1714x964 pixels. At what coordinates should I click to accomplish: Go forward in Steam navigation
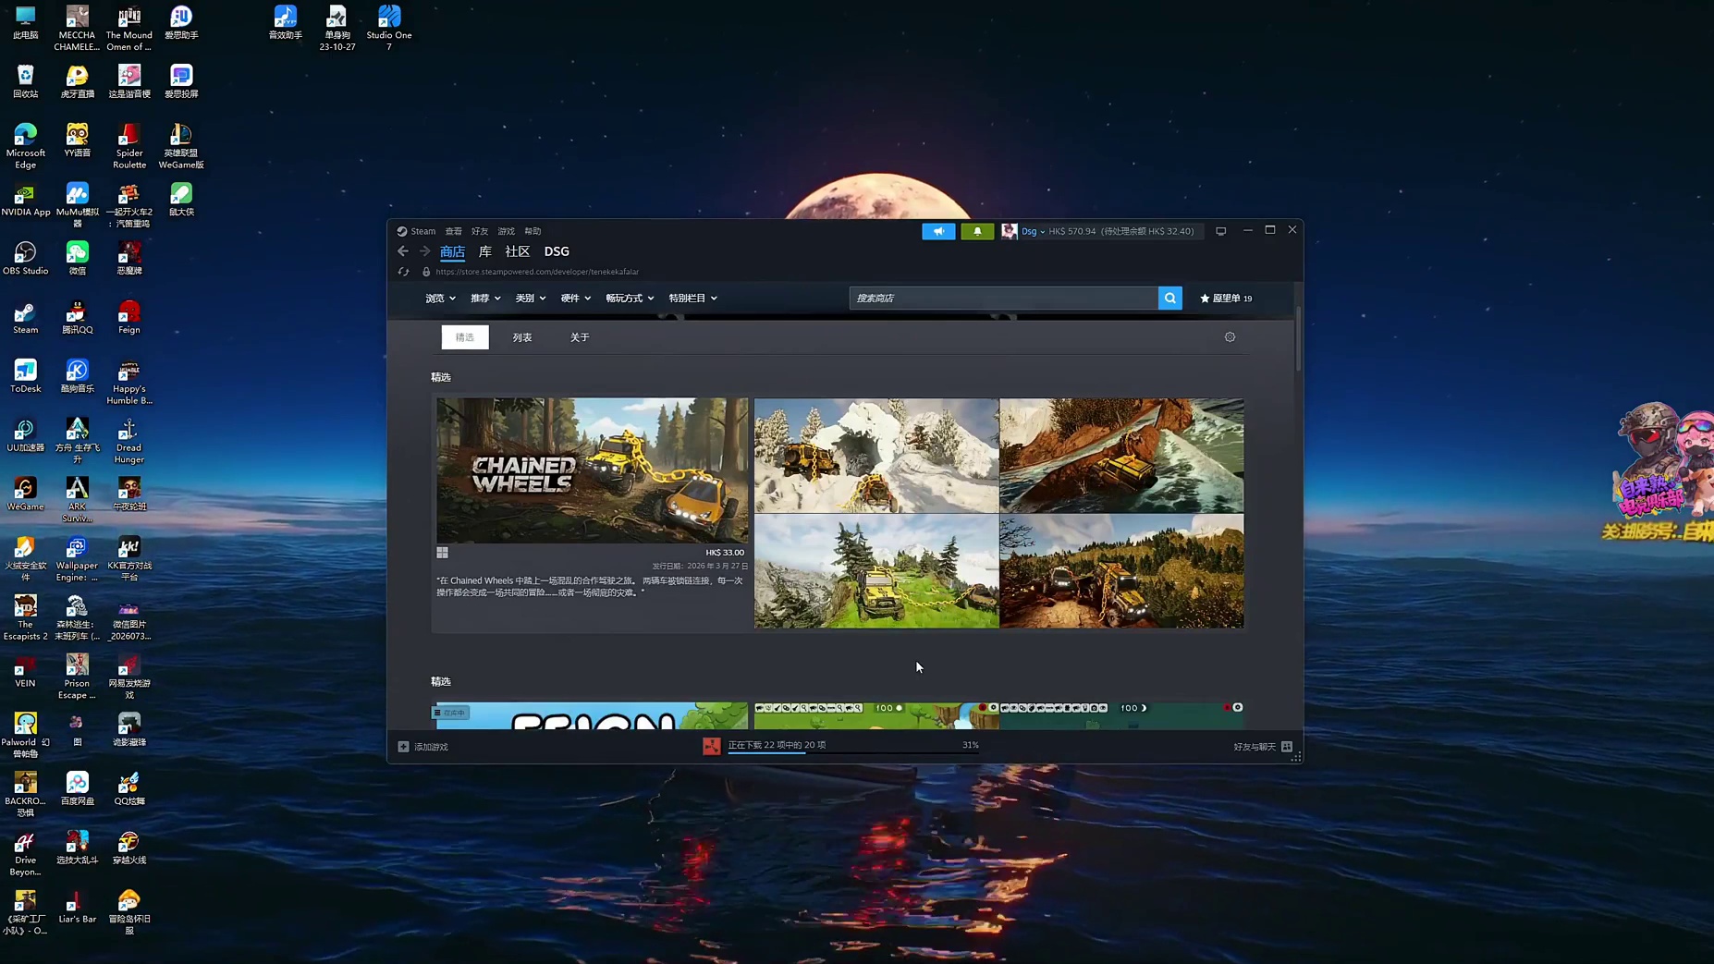(x=424, y=251)
